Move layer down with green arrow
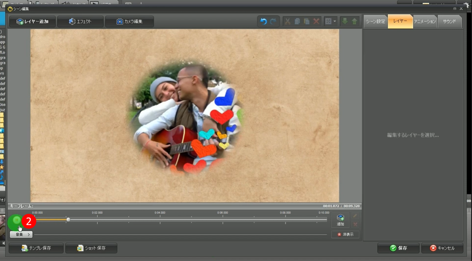 click(345, 21)
